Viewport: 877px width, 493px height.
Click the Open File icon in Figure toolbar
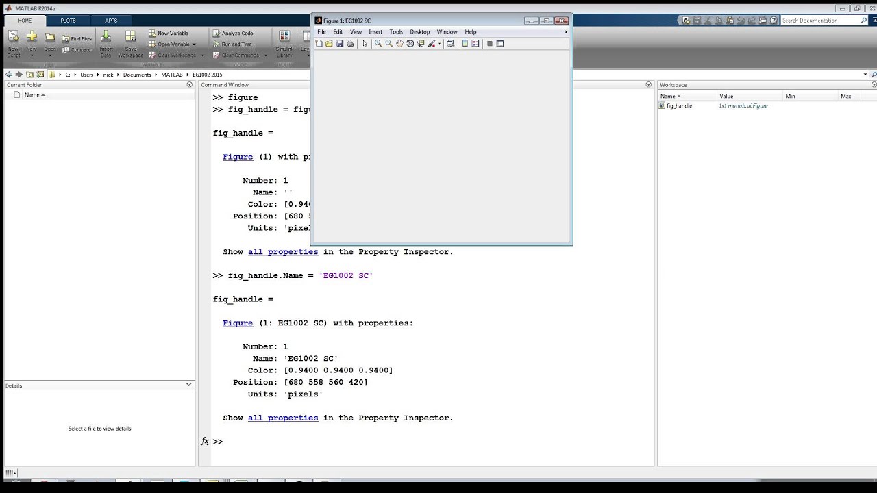click(x=330, y=44)
